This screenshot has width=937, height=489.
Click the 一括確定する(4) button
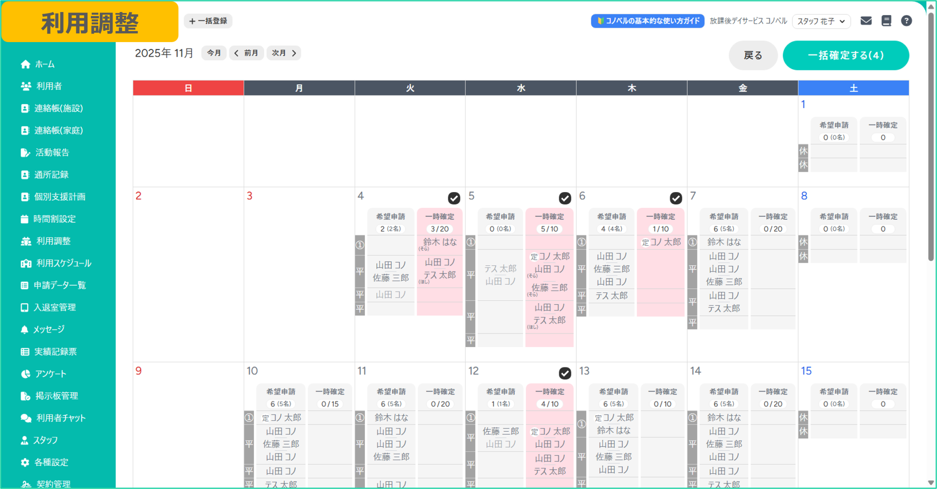(845, 55)
